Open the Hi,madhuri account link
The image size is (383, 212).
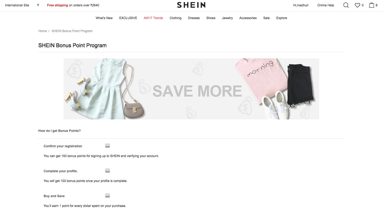tap(301, 5)
